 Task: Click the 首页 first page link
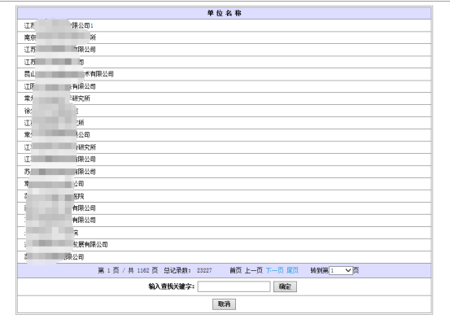[236, 270]
